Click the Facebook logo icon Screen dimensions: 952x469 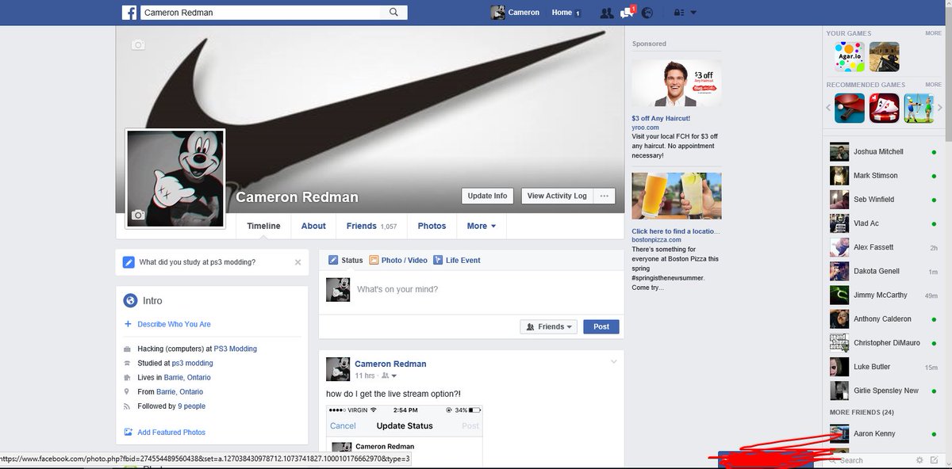[129, 12]
